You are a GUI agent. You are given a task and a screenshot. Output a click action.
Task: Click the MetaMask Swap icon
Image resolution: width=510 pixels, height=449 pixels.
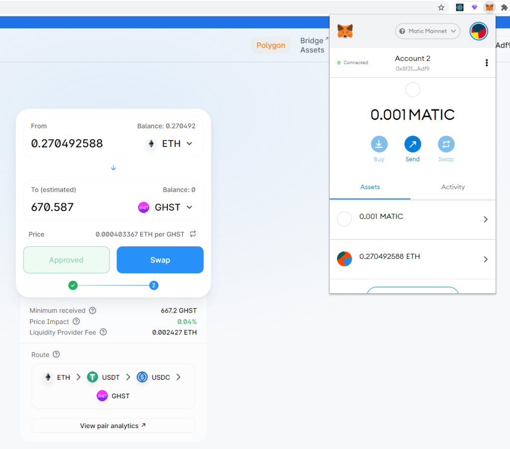tap(446, 144)
